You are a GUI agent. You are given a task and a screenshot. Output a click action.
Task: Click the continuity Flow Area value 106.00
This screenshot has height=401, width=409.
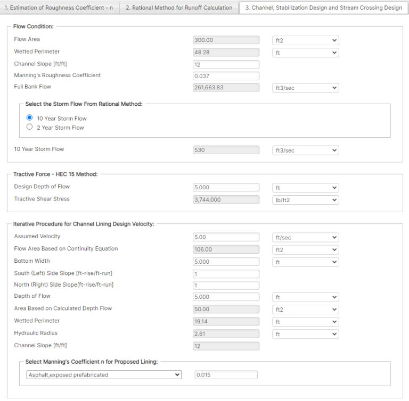pos(226,249)
